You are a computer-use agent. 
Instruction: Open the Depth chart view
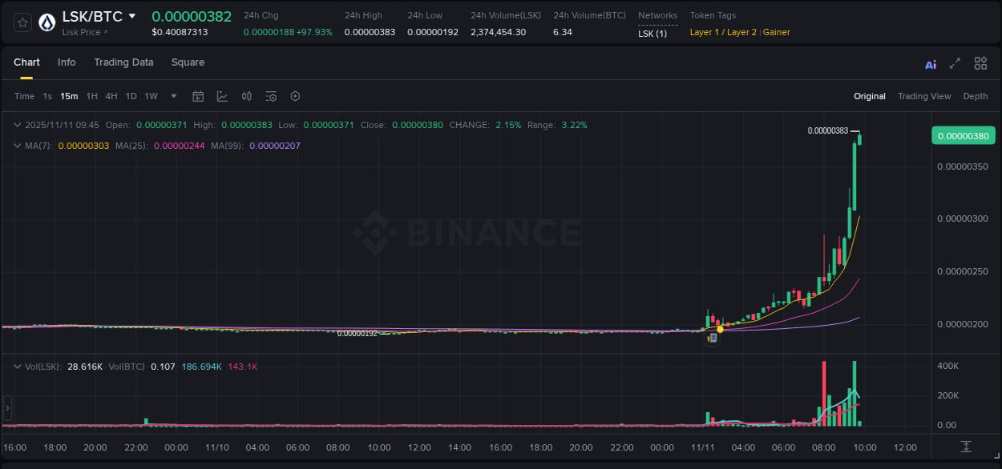[976, 96]
